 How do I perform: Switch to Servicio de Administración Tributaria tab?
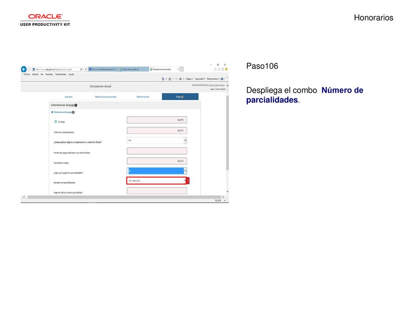coord(103,69)
